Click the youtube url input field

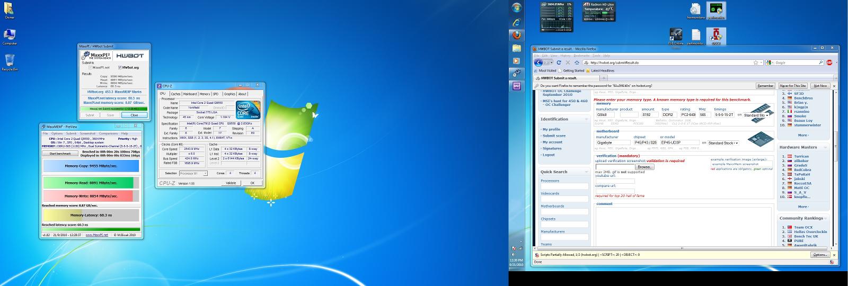pos(615,181)
